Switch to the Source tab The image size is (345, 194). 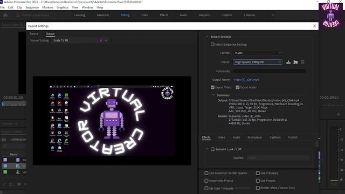pyautogui.click(x=34, y=33)
